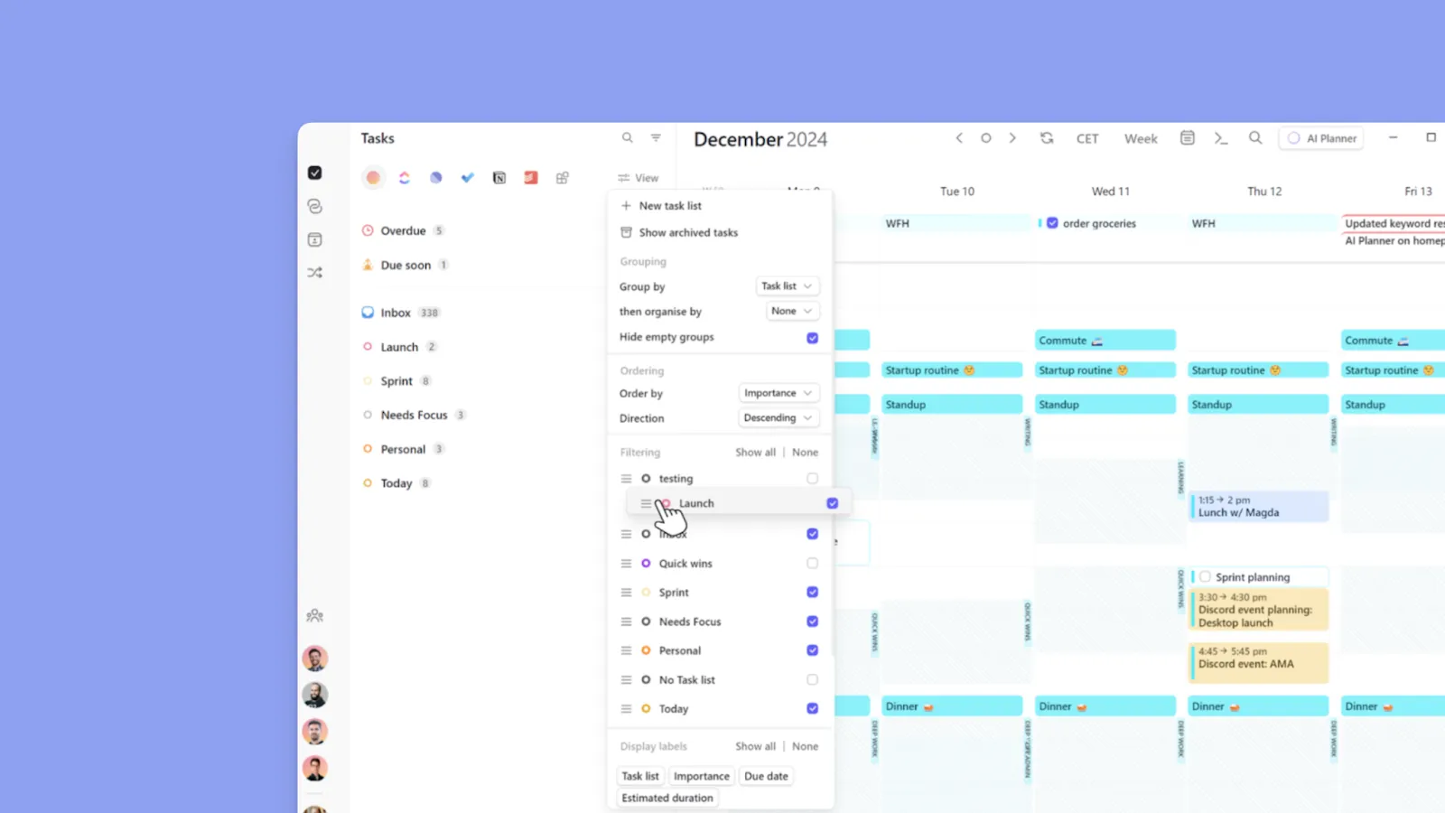Open the Direction Descending dropdown
This screenshot has height=813, width=1445.
pyautogui.click(x=778, y=417)
